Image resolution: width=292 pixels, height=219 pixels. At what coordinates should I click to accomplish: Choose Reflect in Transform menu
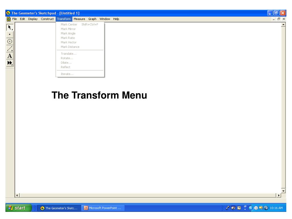coord(80,67)
